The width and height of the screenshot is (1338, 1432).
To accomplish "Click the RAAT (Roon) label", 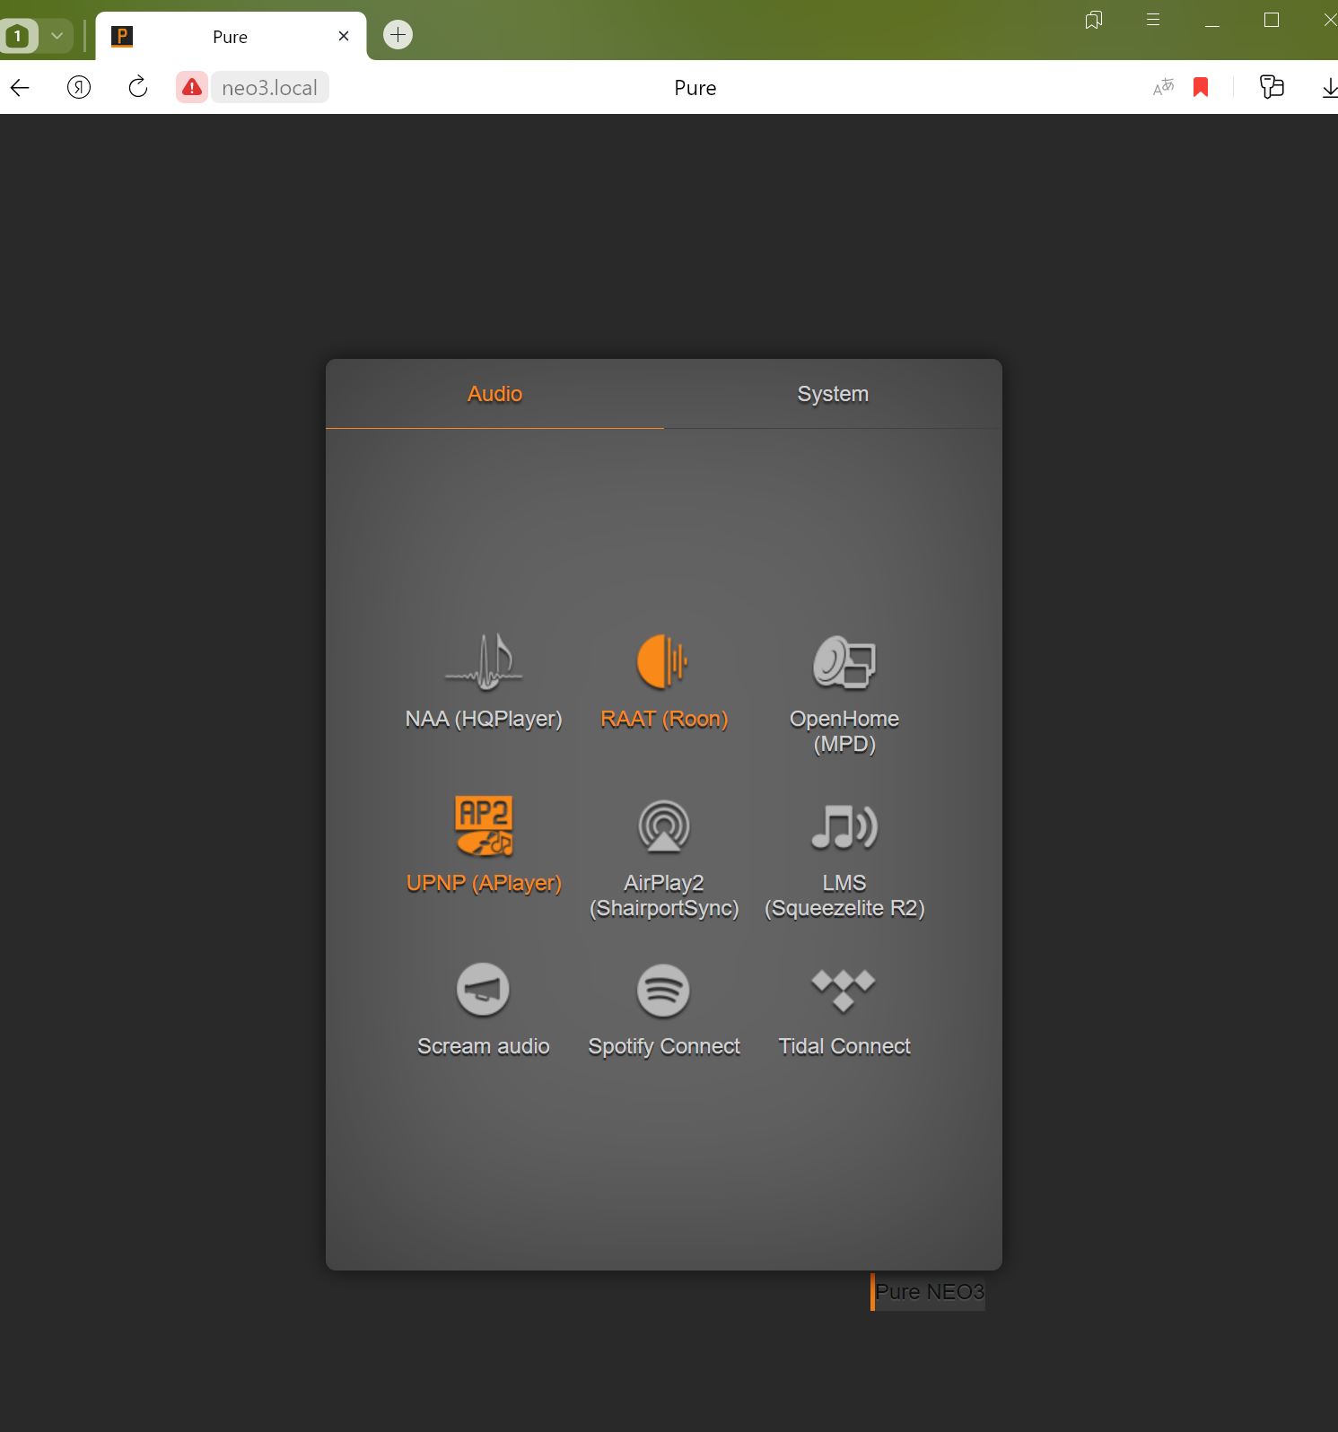I will point(663,719).
